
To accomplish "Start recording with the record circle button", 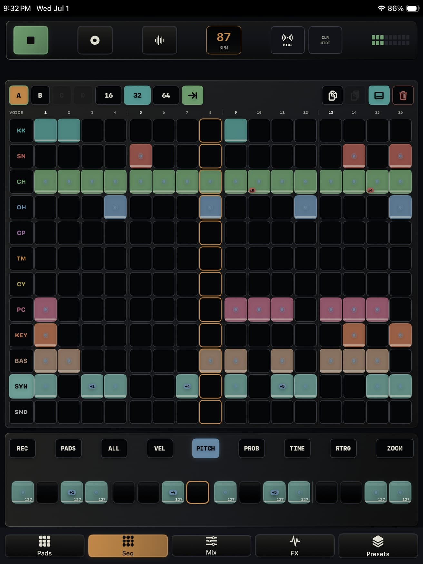I will (x=95, y=40).
